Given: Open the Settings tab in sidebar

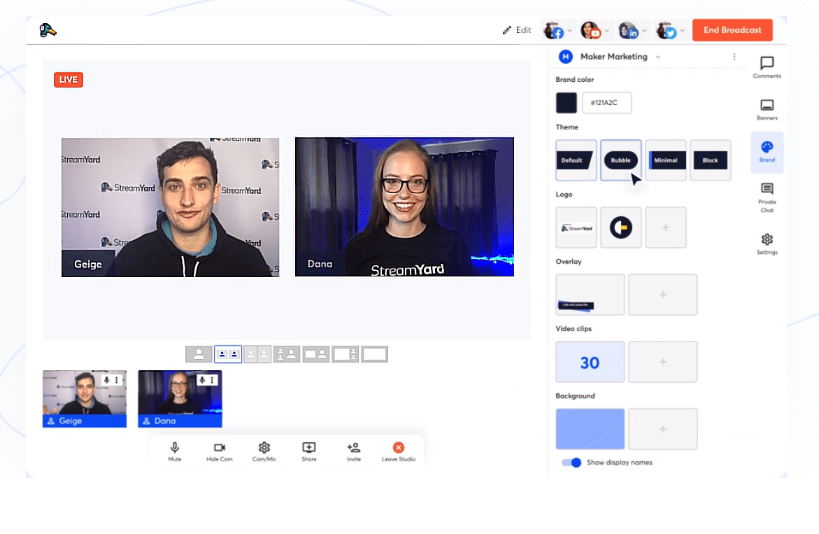Looking at the screenshot, I should tap(767, 244).
